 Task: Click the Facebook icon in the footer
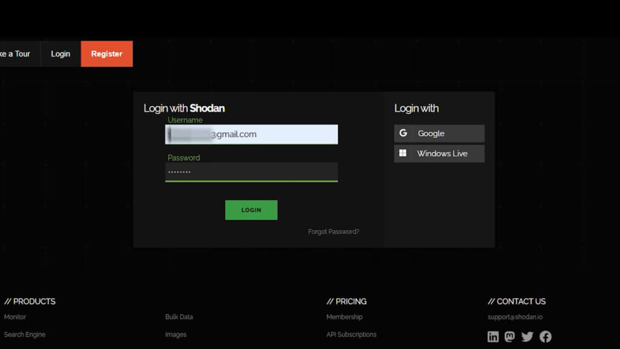coord(544,336)
